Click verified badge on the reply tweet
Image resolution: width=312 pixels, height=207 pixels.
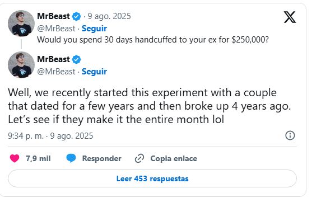coord(76,59)
